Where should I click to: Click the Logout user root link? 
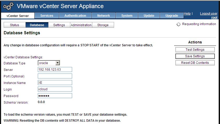[x=208, y=15]
